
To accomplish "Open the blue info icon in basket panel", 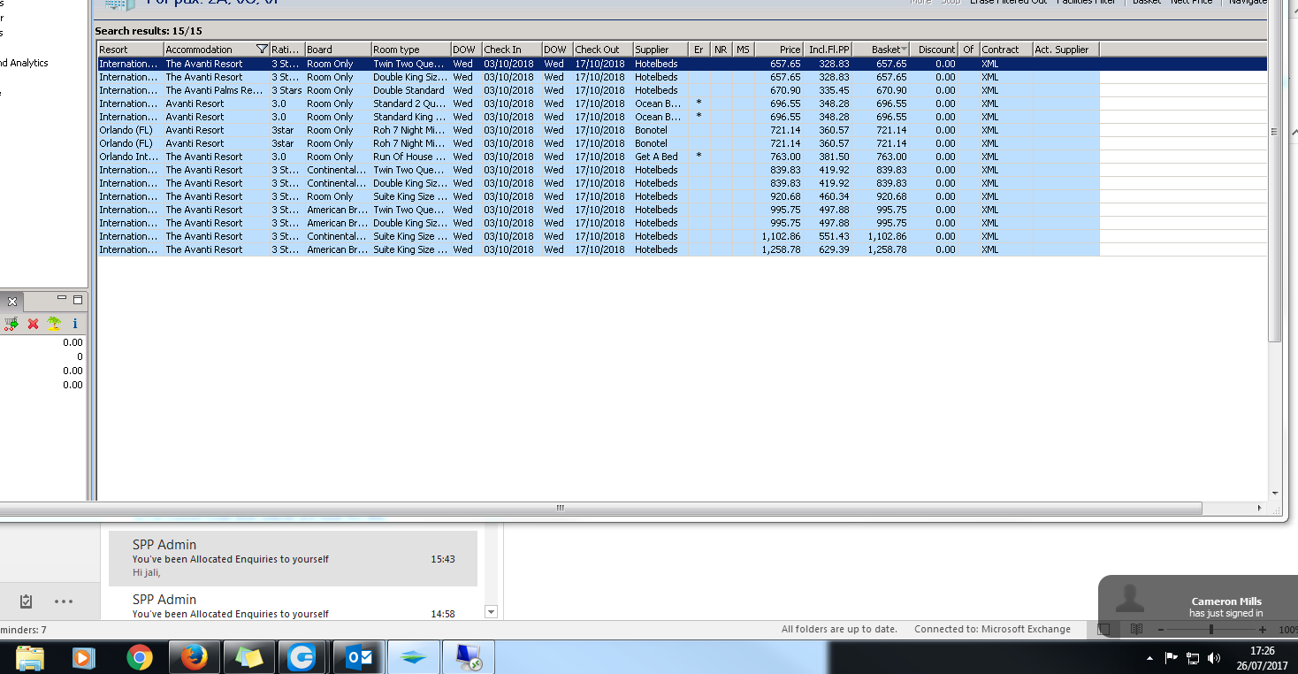I will pyautogui.click(x=75, y=324).
